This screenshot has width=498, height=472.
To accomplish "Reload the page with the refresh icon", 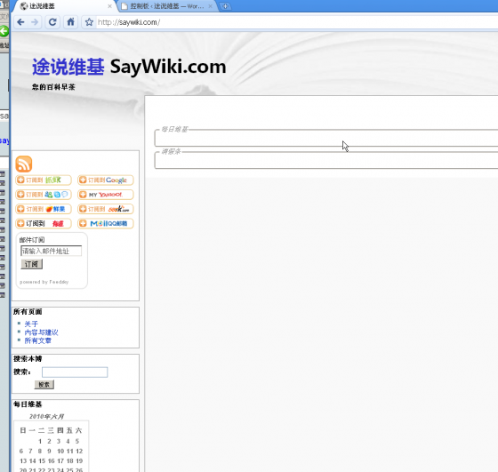I will point(52,22).
